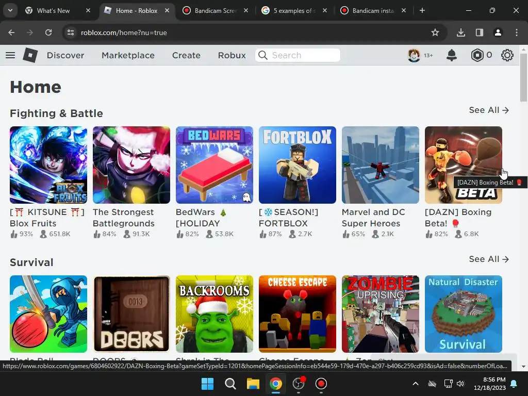Close the Home - Roblox tab
Image resolution: width=528 pixels, height=396 pixels.
pyautogui.click(x=167, y=10)
